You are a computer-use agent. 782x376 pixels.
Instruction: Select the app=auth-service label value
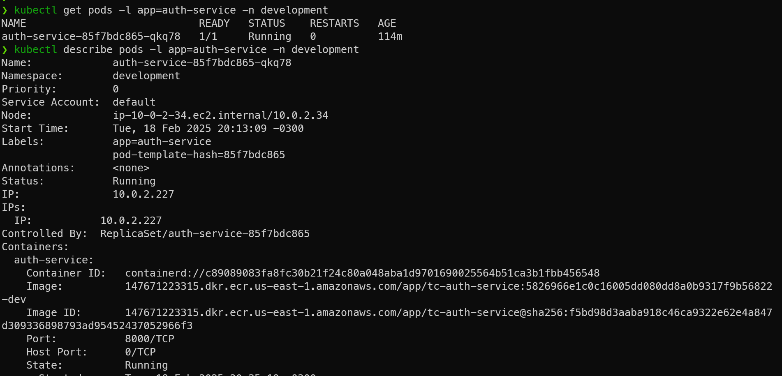pos(162,142)
